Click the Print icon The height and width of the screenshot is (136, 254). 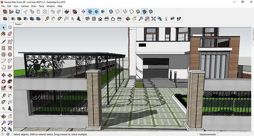pyautogui.click(x=67, y=12)
